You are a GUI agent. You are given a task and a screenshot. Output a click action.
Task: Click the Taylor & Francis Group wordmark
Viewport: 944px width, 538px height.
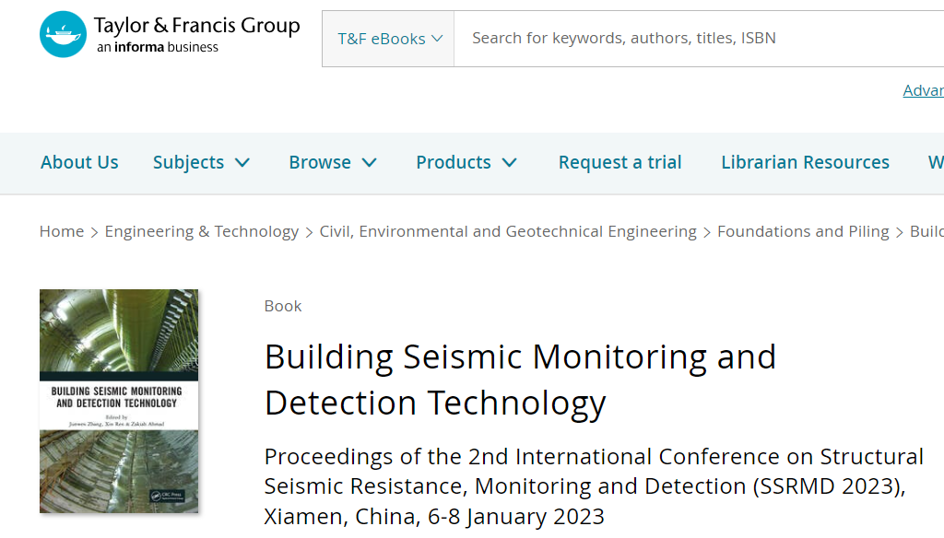197,34
